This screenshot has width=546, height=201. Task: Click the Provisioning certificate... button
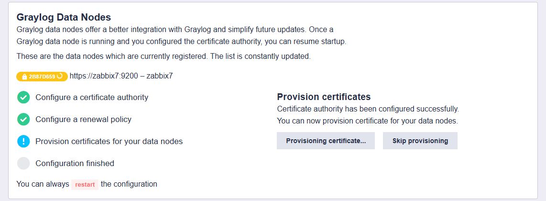(326, 141)
